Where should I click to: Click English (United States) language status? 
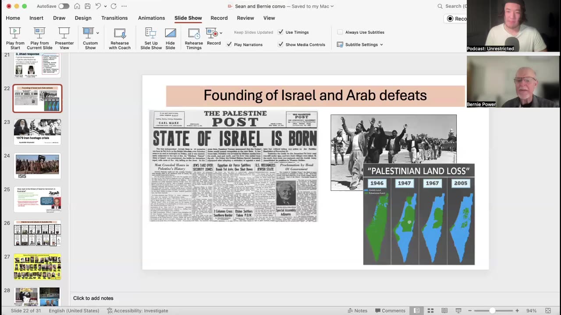(74, 311)
